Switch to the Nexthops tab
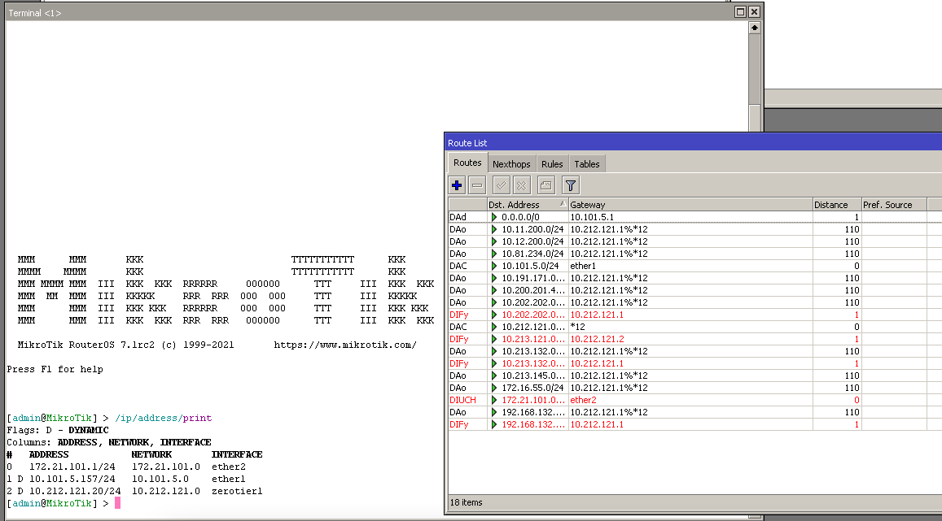The width and height of the screenshot is (942, 521). point(511,163)
